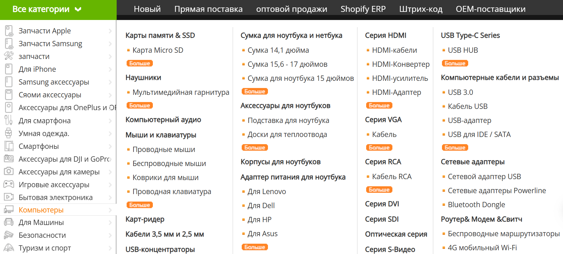Open the Для Lenovo adapter link
Screen dimensions: 563x254
point(267,192)
